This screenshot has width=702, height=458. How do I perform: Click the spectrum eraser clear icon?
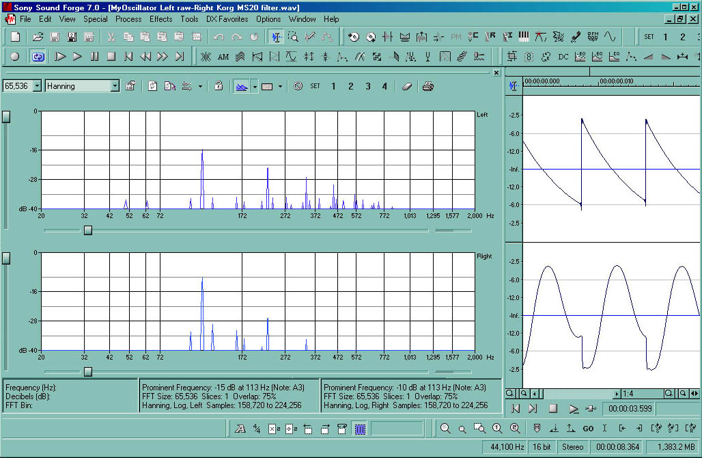click(406, 86)
